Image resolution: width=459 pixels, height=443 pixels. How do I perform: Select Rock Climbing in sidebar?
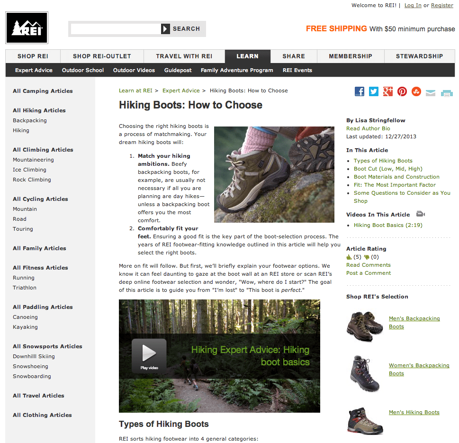(x=32, y=180)
